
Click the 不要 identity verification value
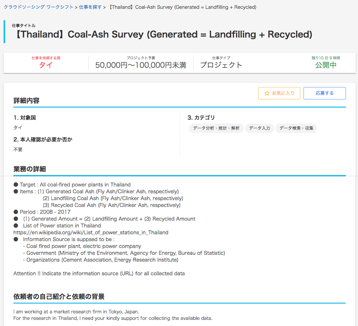pyautogui.click(x=18, y=150)
